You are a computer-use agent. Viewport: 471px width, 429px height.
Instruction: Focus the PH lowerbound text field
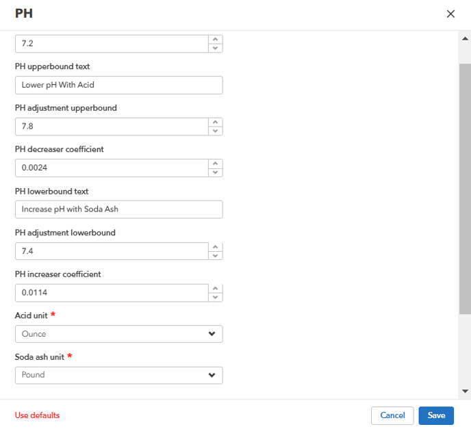[x=118, y=209]
